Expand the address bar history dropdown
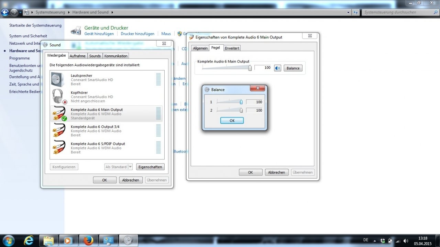This screenshot has width=440, height=247. point(348,12)
